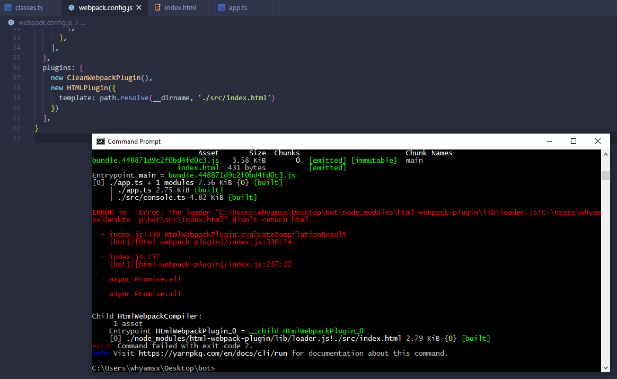617x379 pixels.
Task: Minimize the Command Prompt window
Action: point(549,141)
